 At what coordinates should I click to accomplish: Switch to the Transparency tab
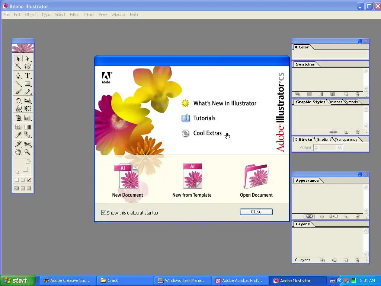(346, 140)
